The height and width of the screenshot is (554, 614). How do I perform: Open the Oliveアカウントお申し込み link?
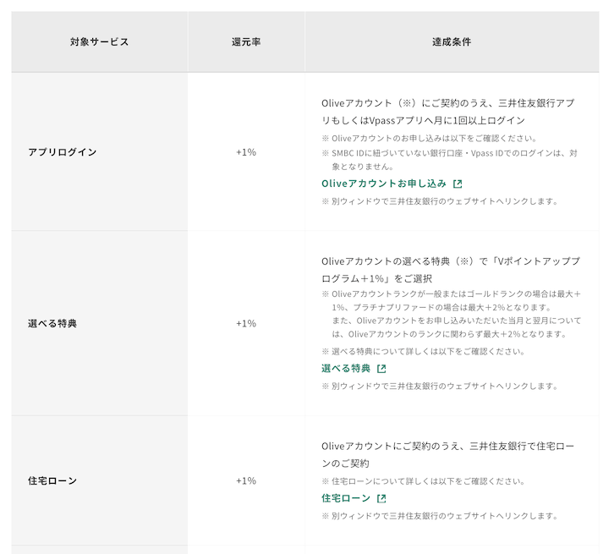[384, 184]
